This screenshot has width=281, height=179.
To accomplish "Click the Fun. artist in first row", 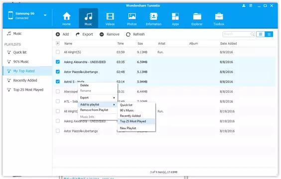I will click(x=160, y=52).
